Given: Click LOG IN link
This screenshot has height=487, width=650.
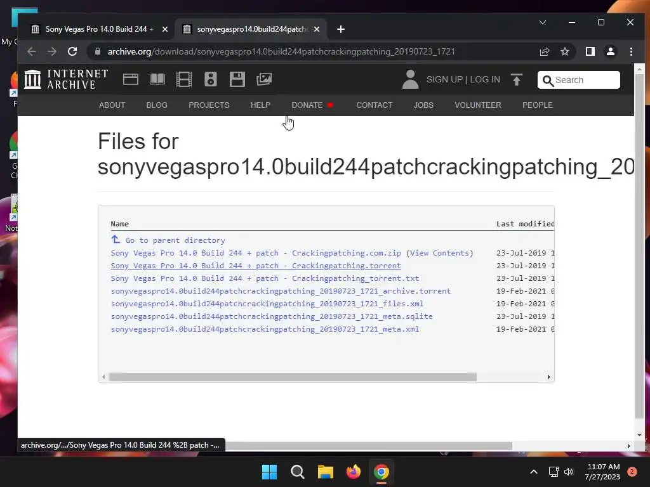Looking at the screenshot, I should (485, 79).
